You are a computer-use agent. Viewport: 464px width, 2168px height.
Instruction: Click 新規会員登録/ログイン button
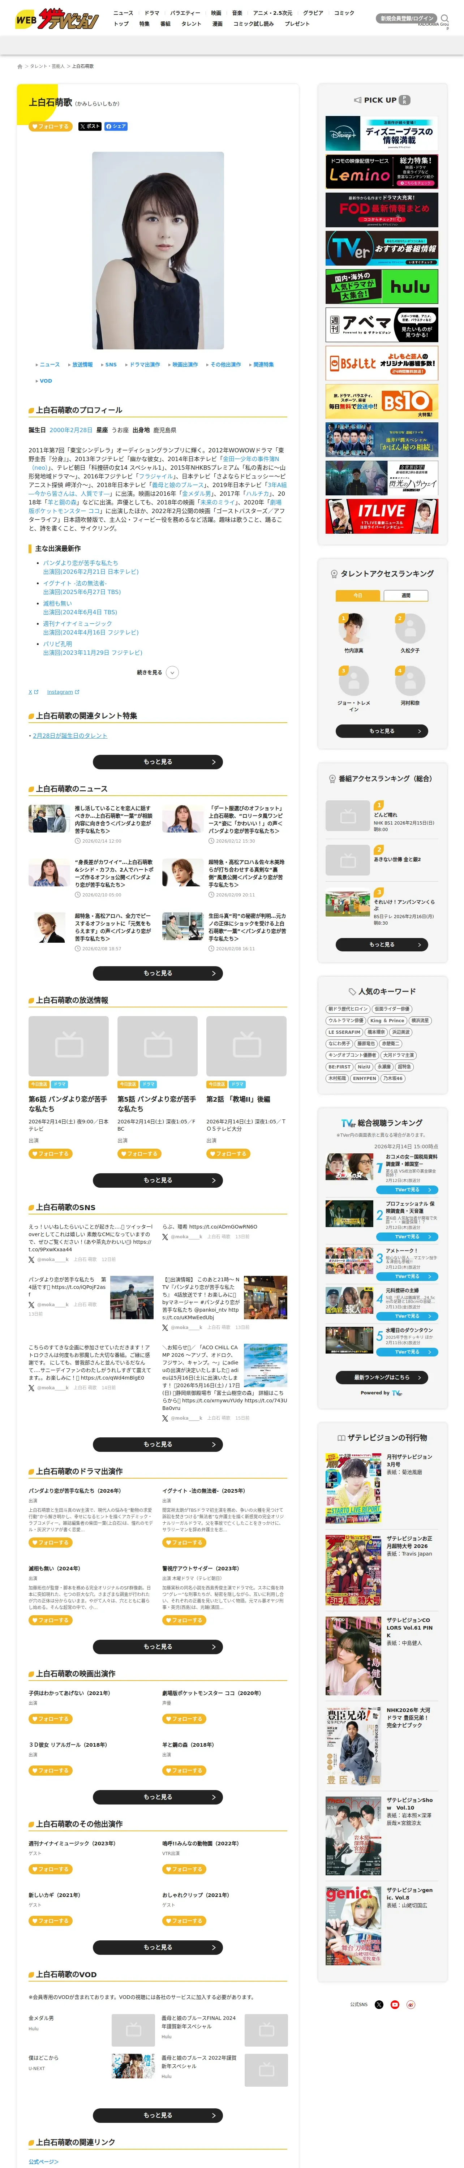click(408, 18)
